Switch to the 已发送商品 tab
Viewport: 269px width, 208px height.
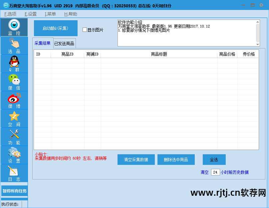pos(64,43)
